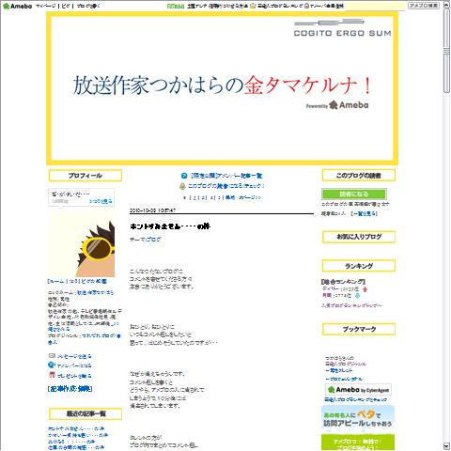Click the red gift icon for プレゼントを贈る

point(52,375)
